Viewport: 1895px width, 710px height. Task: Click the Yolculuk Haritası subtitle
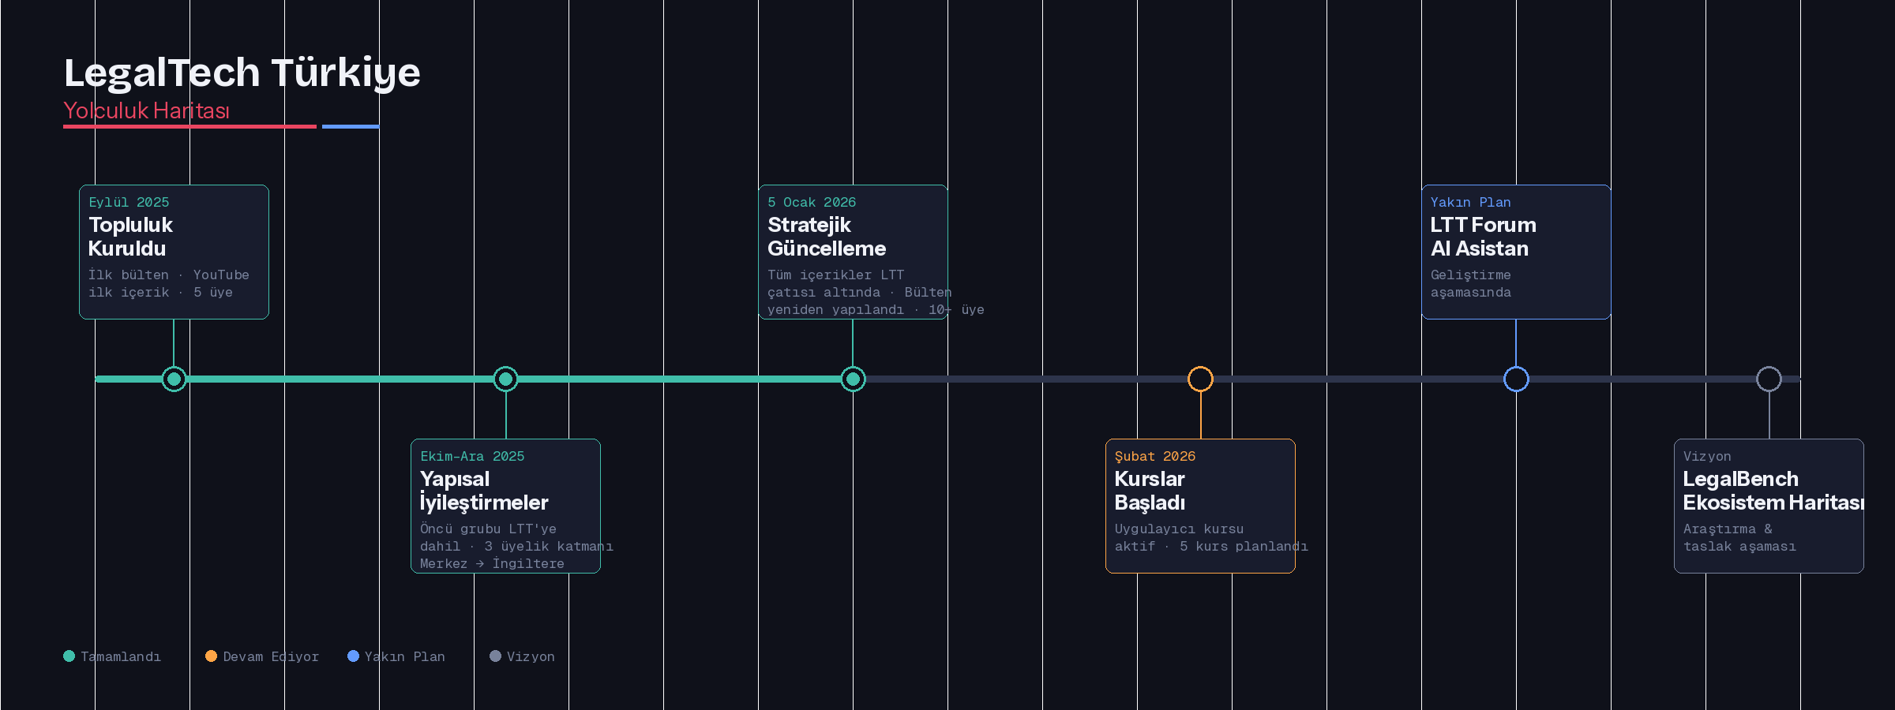coord(146,111)
